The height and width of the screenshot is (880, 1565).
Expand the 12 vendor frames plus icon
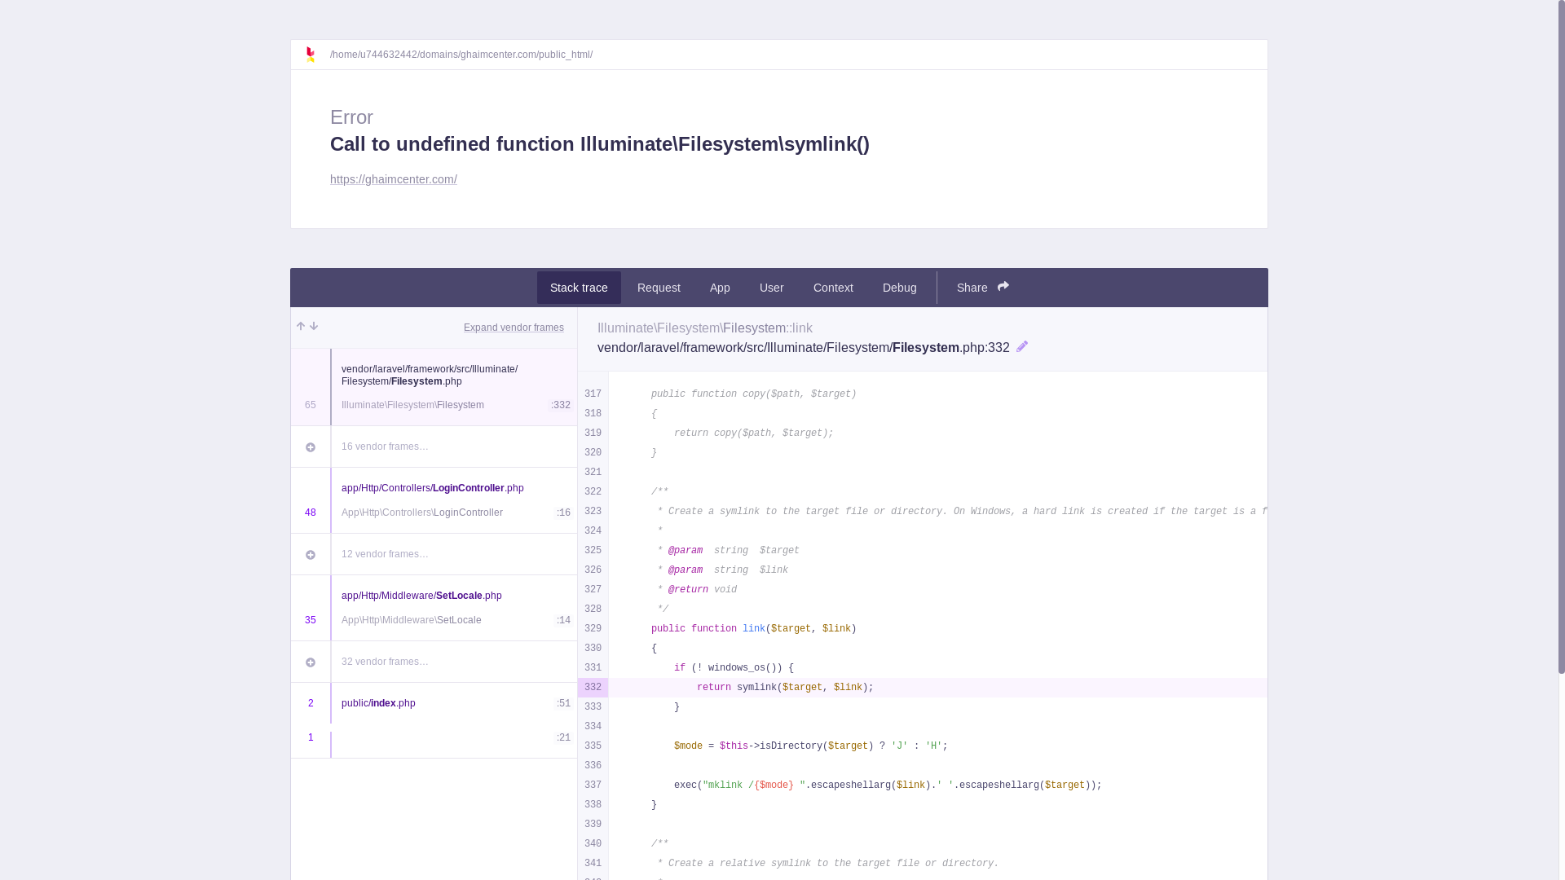311,555
